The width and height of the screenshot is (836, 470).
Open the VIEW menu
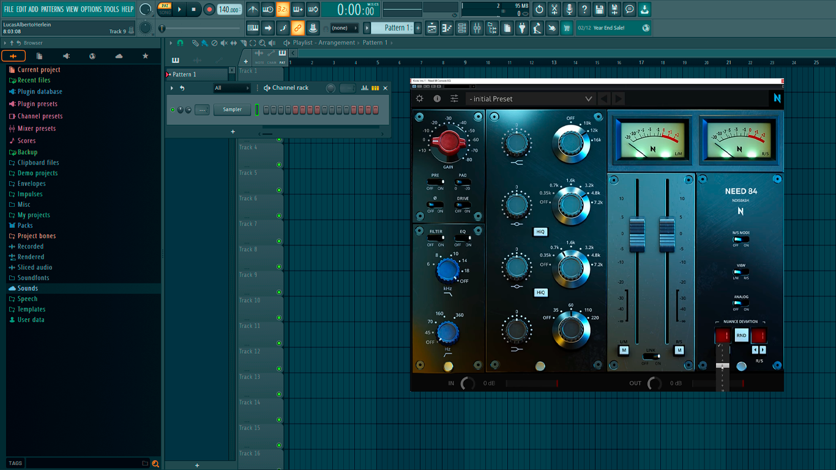point(72,9)
